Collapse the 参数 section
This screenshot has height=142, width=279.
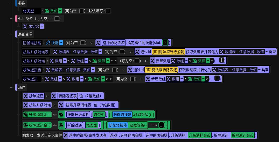pos(11,3)
